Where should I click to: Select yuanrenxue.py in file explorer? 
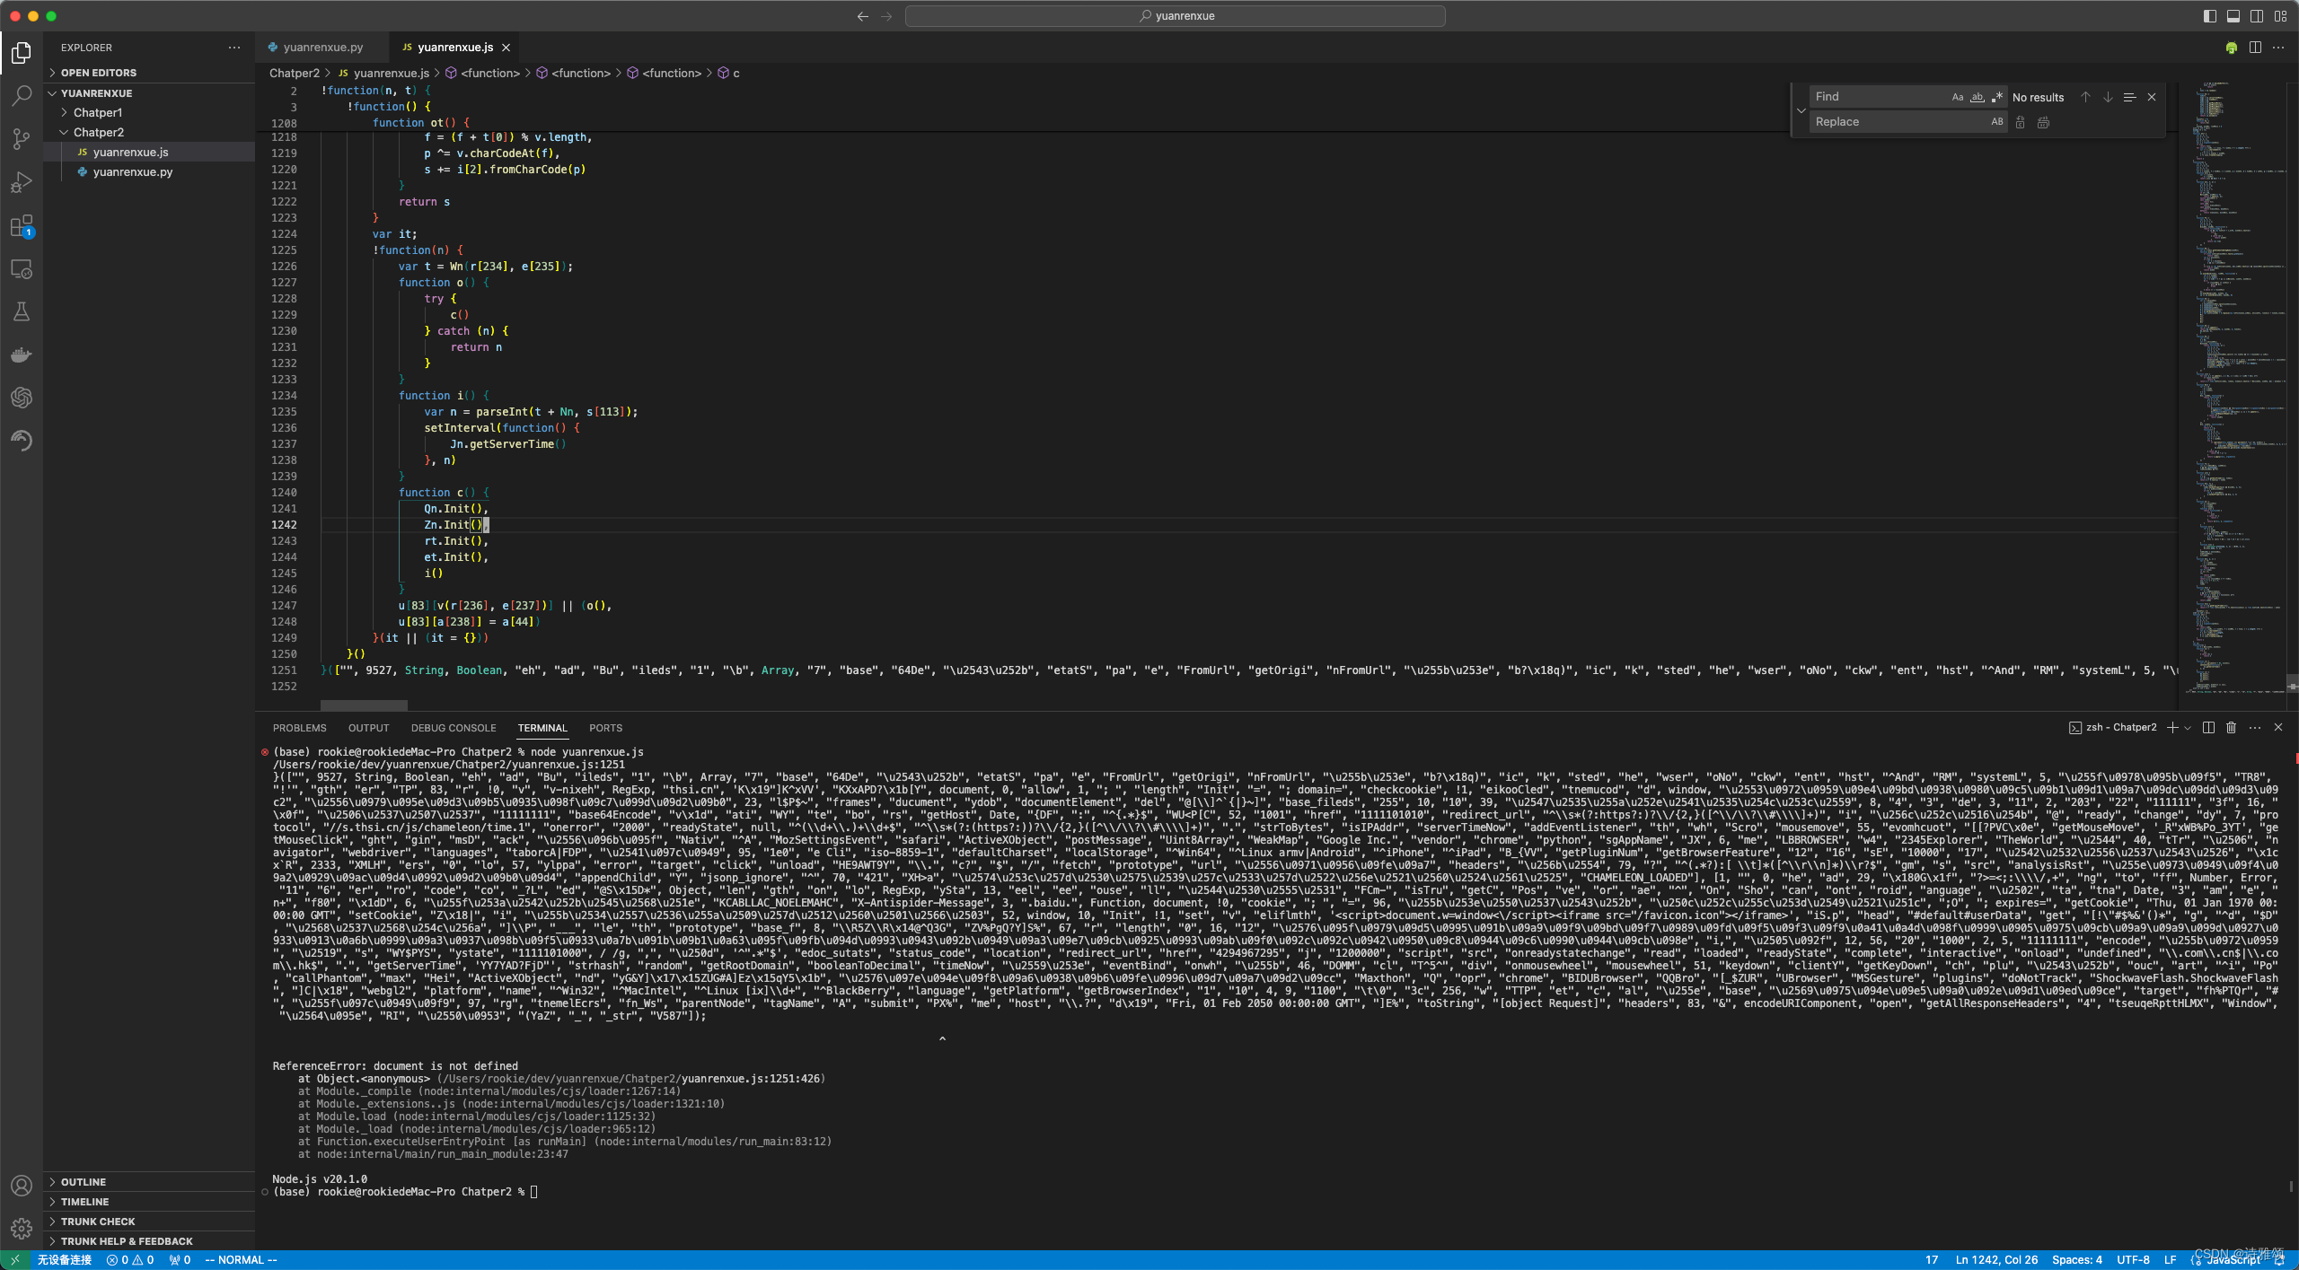[151, 171]
